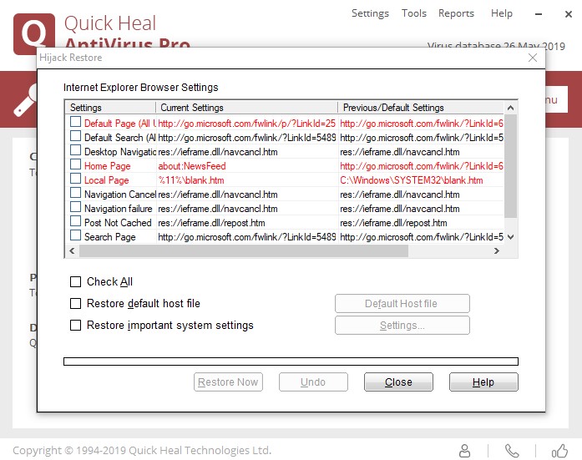Viewport: 582px width, 460px height.
Task: Close the Hijack Restore dialog with X
Action: (533, 58)
